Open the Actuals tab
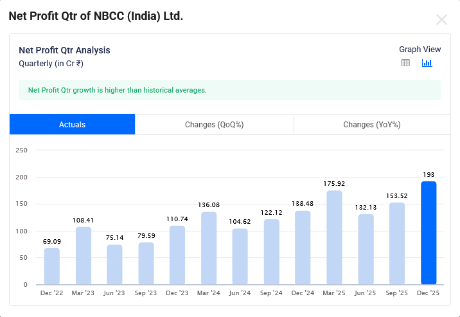Image resolution: width=460 pixels, height=317 pixels. point(72,125)
